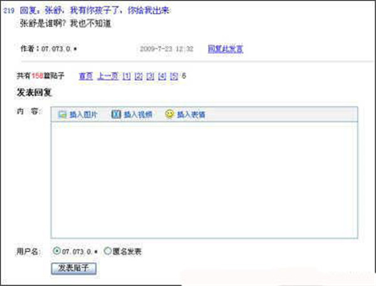Image resolution: width=376 pixels, height=286 pixels.
Task: Jump to page [2]
Action: 138,76
